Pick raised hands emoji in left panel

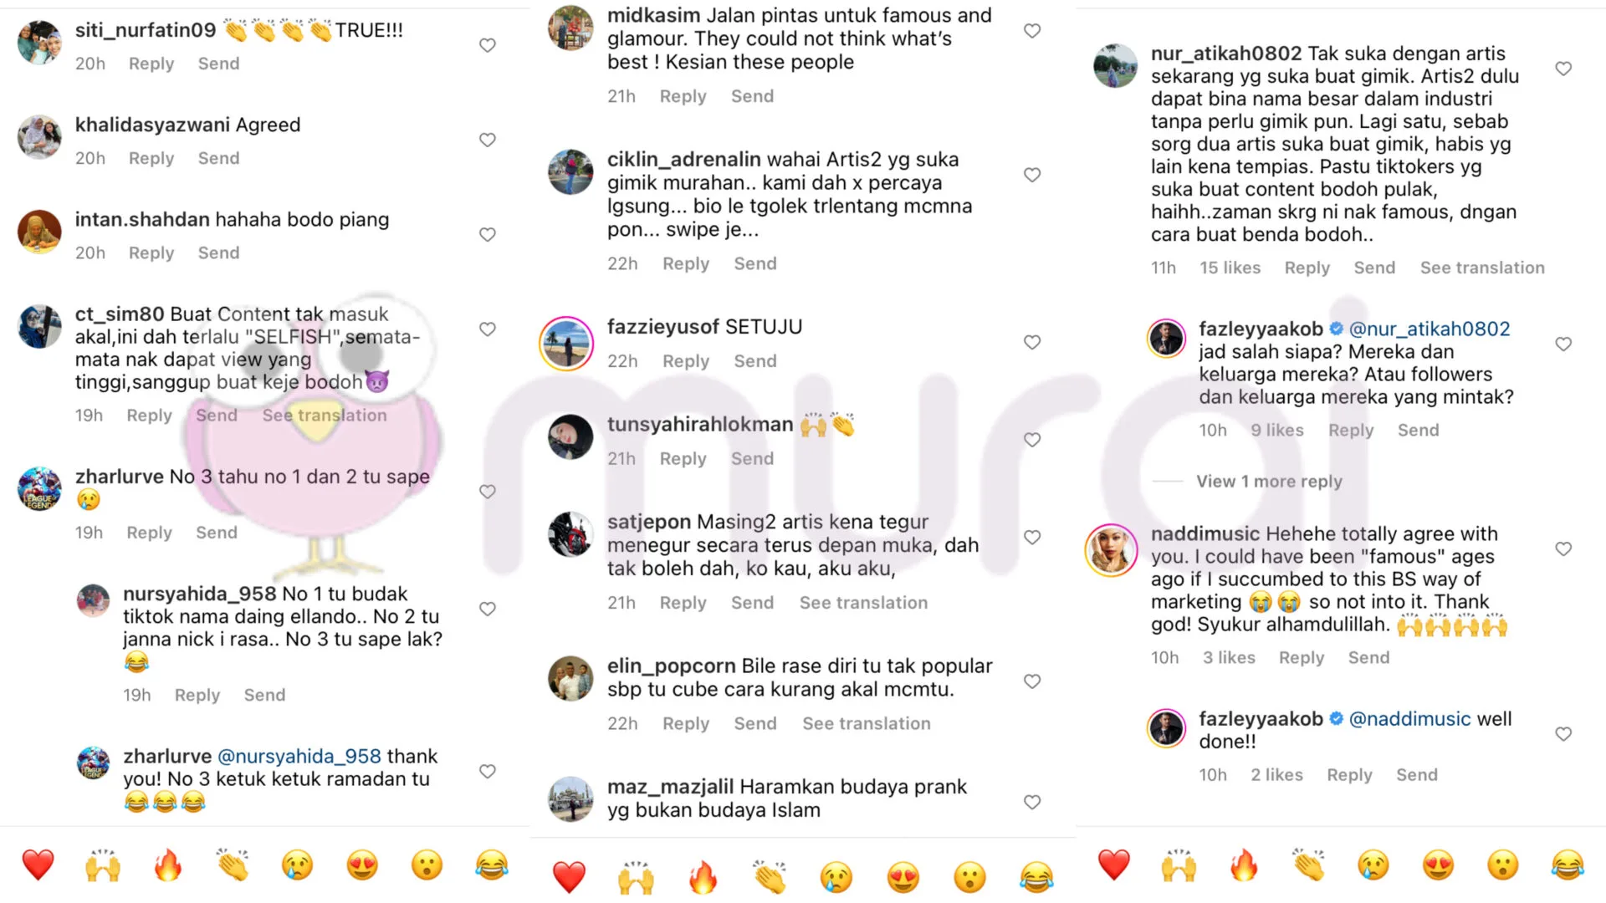click(x=103, y=865)
